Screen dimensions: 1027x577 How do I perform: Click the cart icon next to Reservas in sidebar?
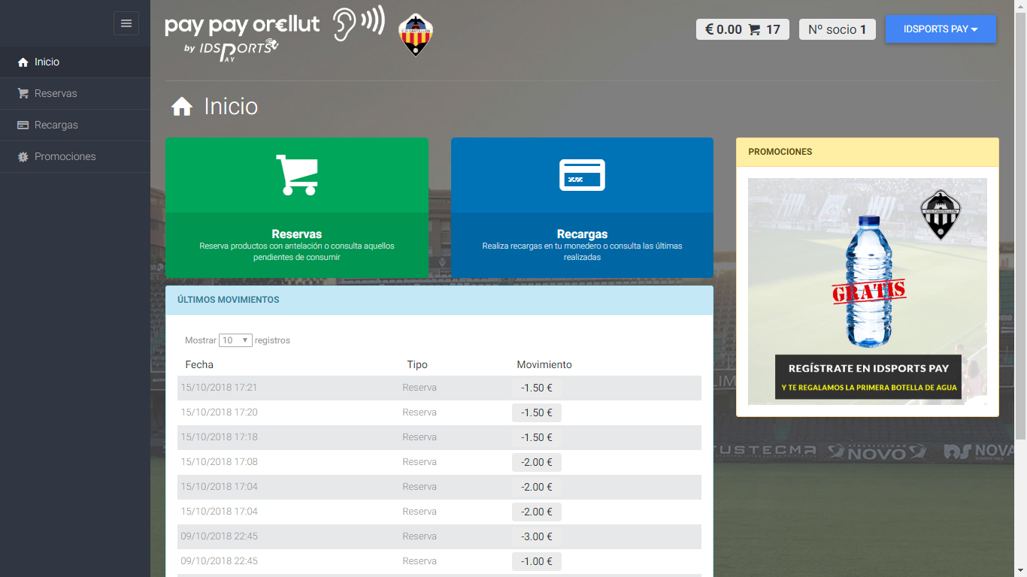tap(23, 94)
